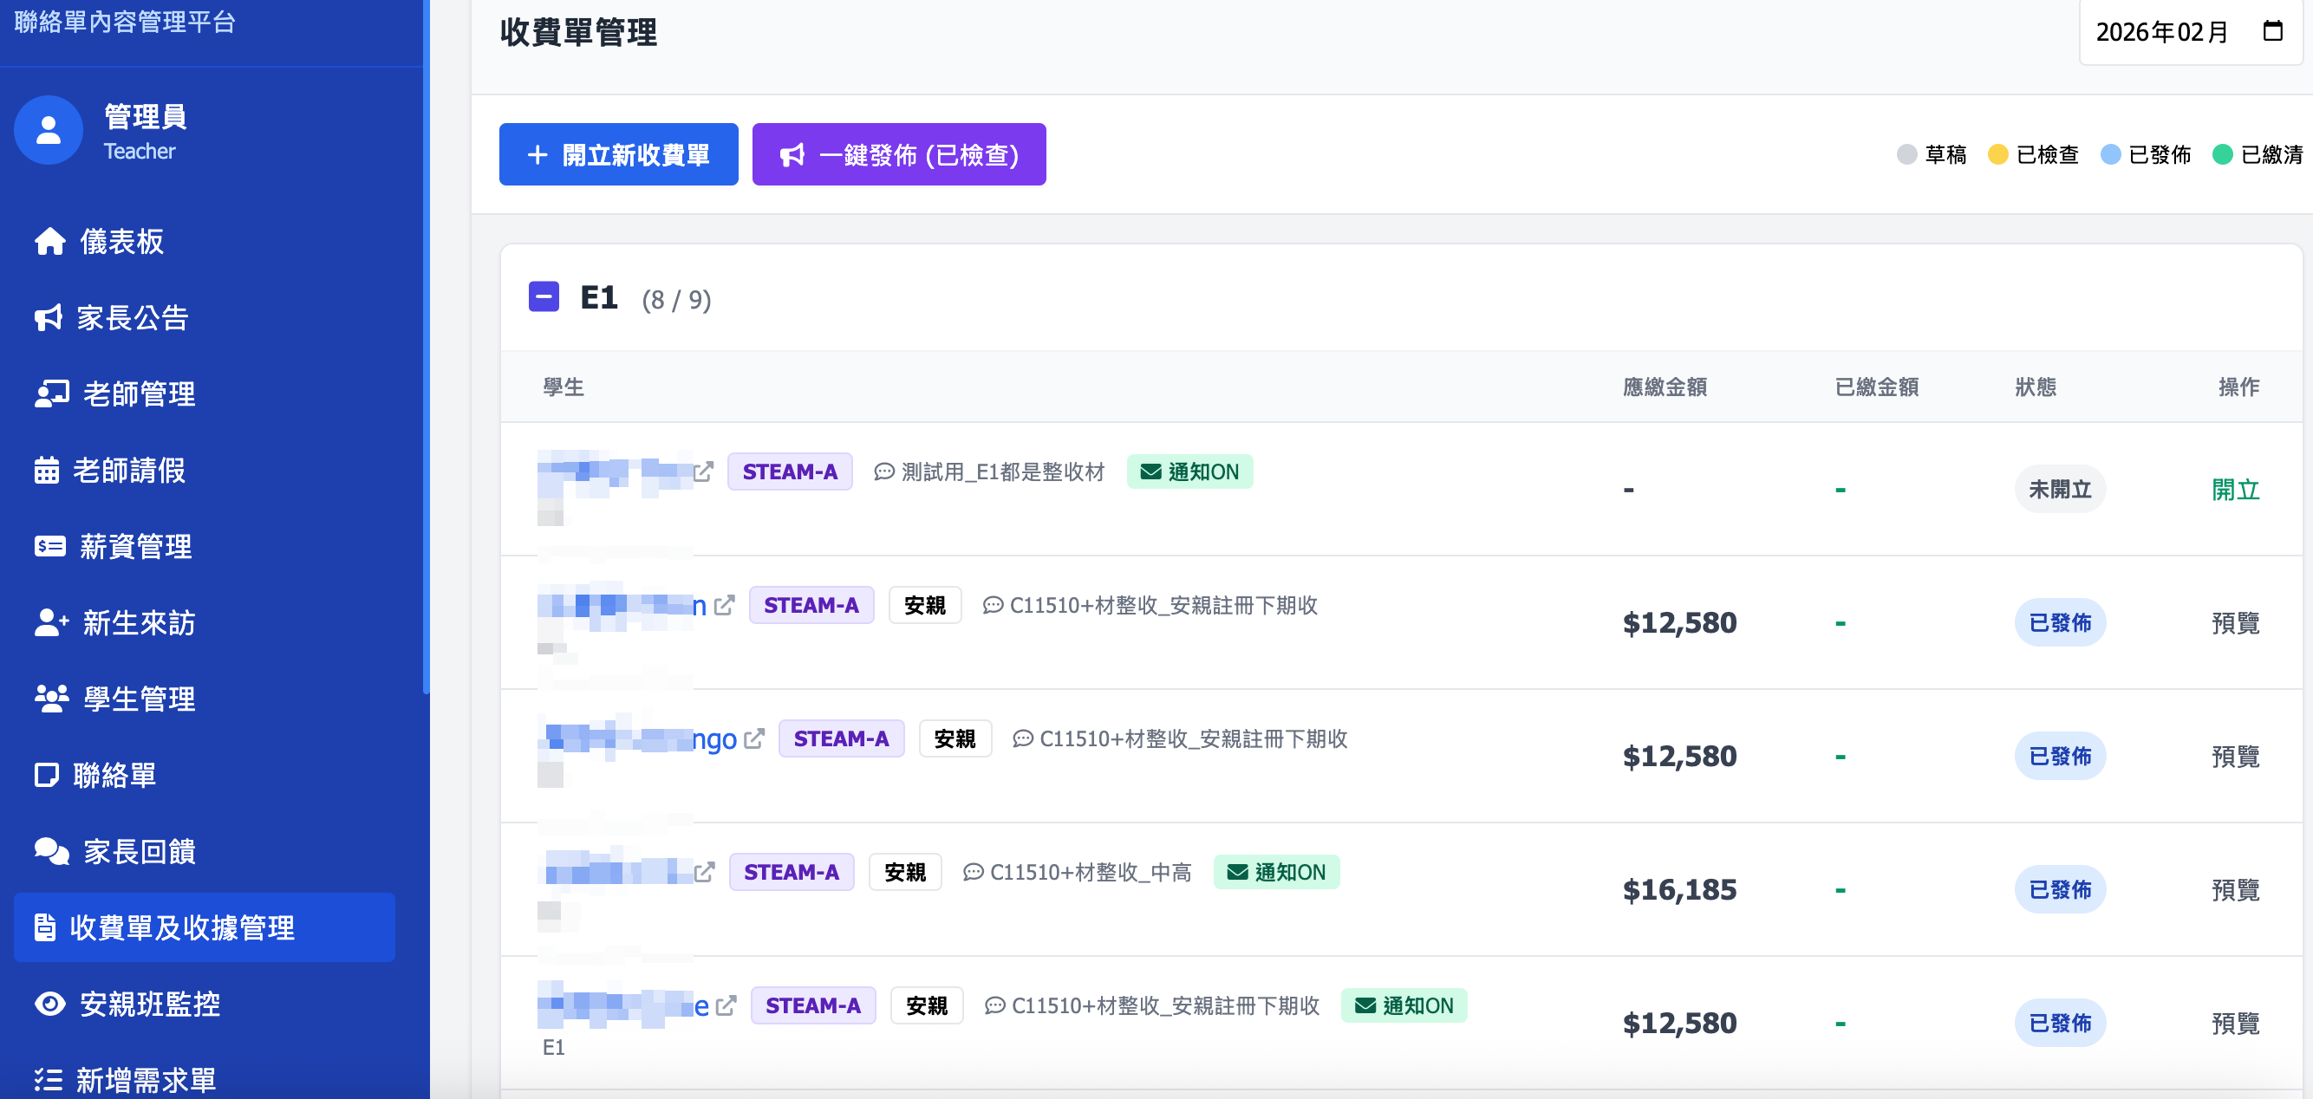Click the 安親班監控 eye icon
This screenshot has height=1099, width=2313.
(x=49, y=1004)
